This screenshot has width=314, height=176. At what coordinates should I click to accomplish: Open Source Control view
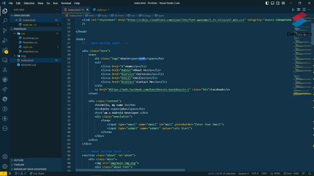[x=5, y=30]
